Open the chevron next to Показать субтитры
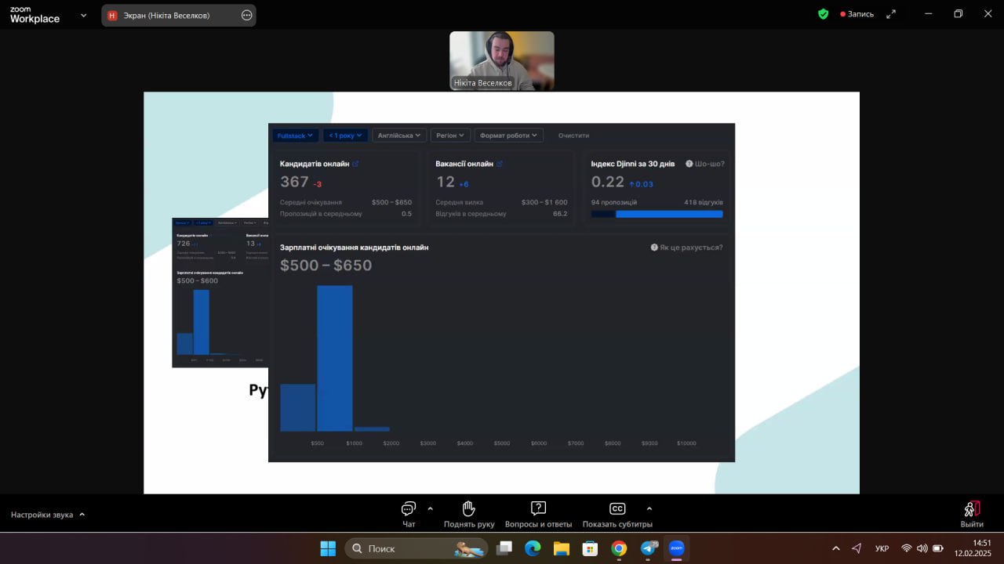 [x=649, y=508]
